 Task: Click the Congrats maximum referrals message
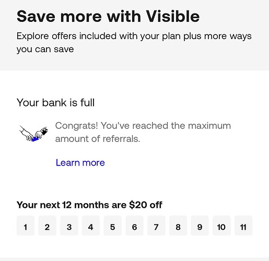[143, 132]
